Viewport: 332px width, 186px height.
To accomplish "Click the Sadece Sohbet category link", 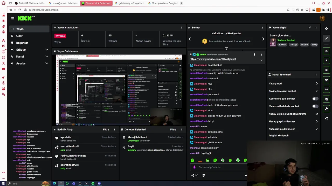I will click(286, 40).
